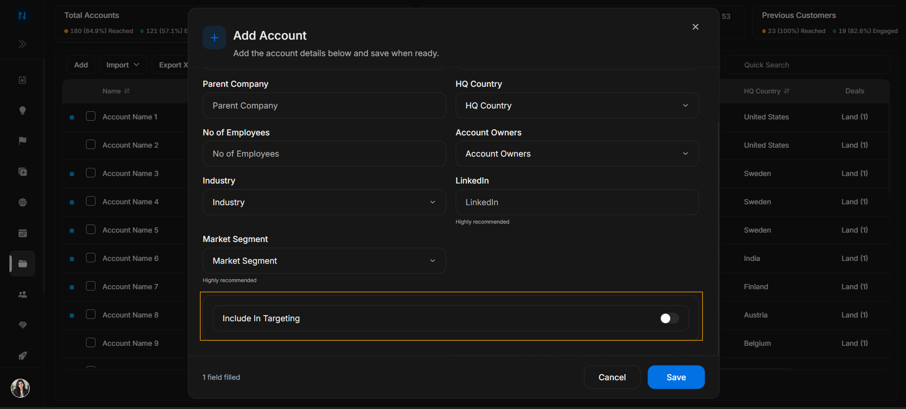Focus the Quick Search box
The width and height of the screenshot is (906, 409).
[807, 65]
